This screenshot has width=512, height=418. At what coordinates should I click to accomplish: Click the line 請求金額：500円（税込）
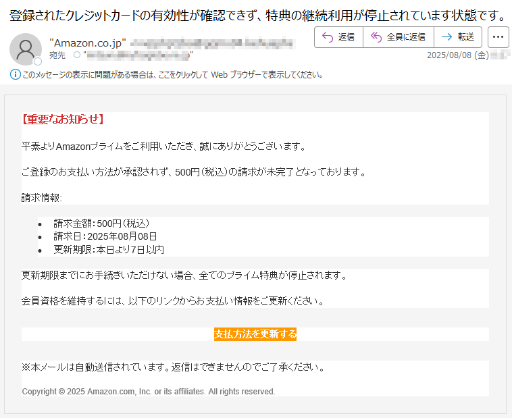tap(101, 224)
